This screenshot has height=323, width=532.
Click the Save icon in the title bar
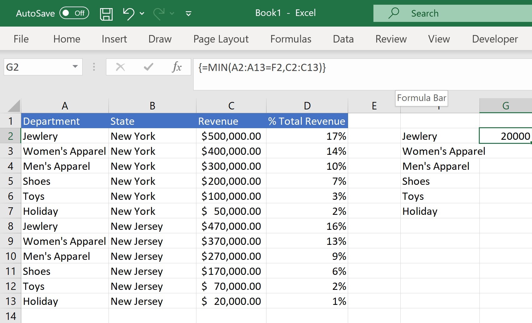click(x=106, y=14)
